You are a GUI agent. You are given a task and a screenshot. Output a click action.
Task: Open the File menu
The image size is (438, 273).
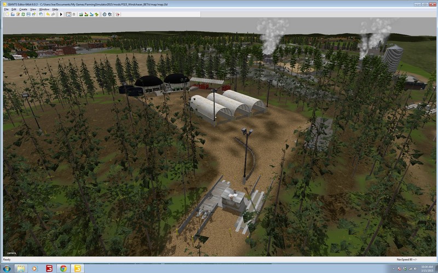[6, 9]
